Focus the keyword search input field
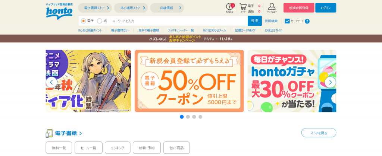The image size is (382, 156). click(179, 21)
